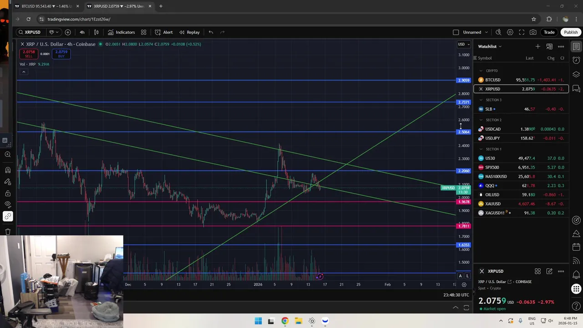
Task: Open timezone menu at 23:48:30 UTC
Action: coord(456,295)
